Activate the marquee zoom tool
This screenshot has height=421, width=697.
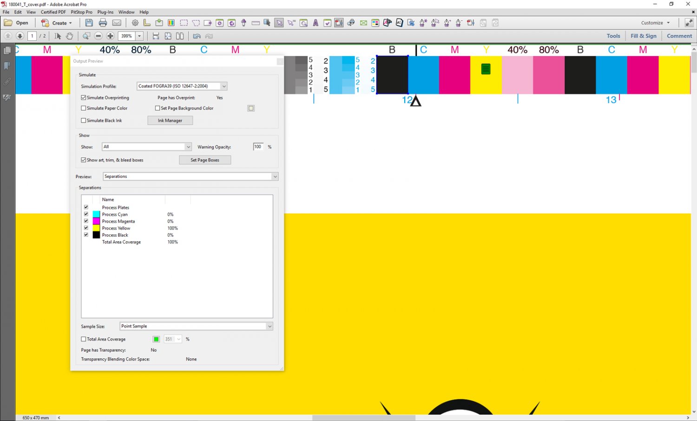[86, 36]
